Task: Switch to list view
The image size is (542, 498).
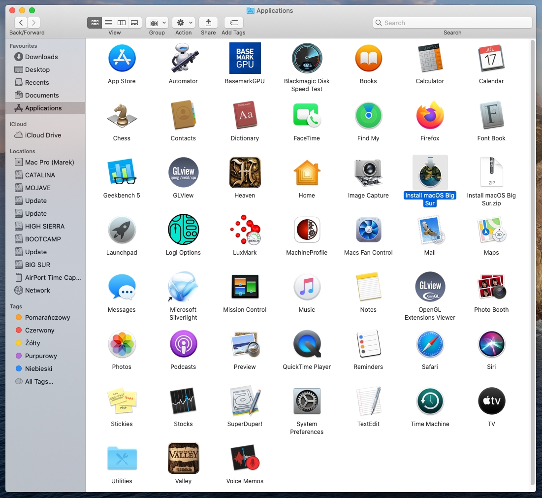Action: [x=108, y=23]
